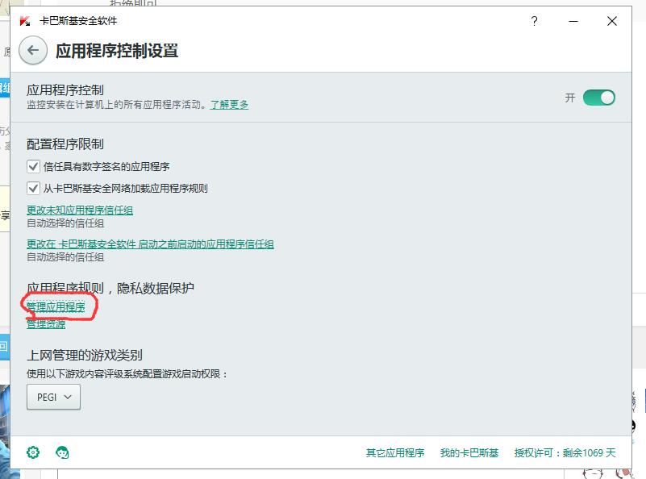Open the 了解更多 link

(x=230, y=105)
